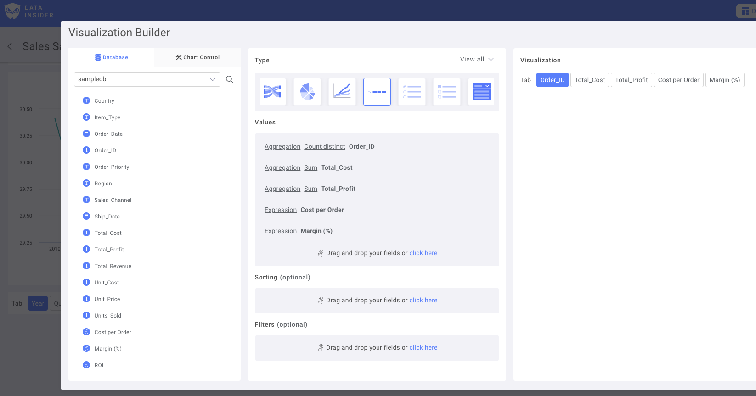Open Count distinct aggregation options for Order_ID
756x396 pixels.
coord(324,147)
